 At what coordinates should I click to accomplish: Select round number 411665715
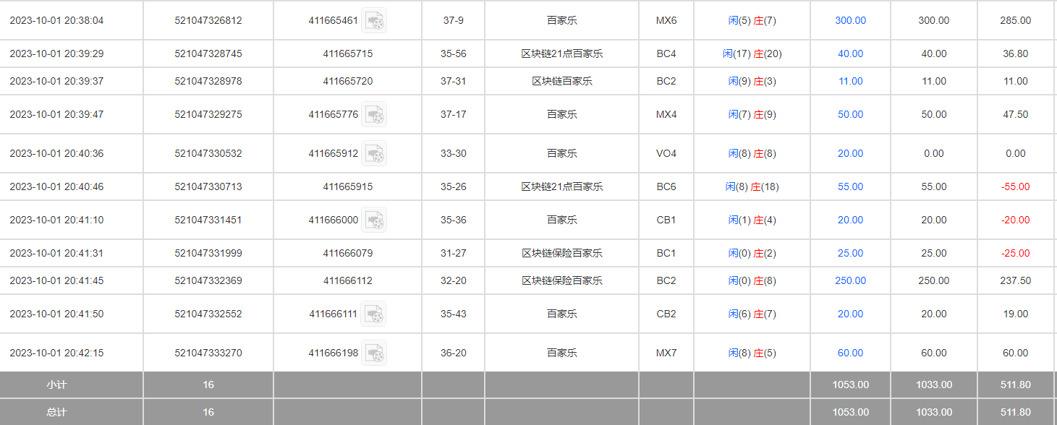(x=348, y=53)
